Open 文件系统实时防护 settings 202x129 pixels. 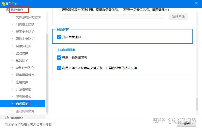coord(28,17)
